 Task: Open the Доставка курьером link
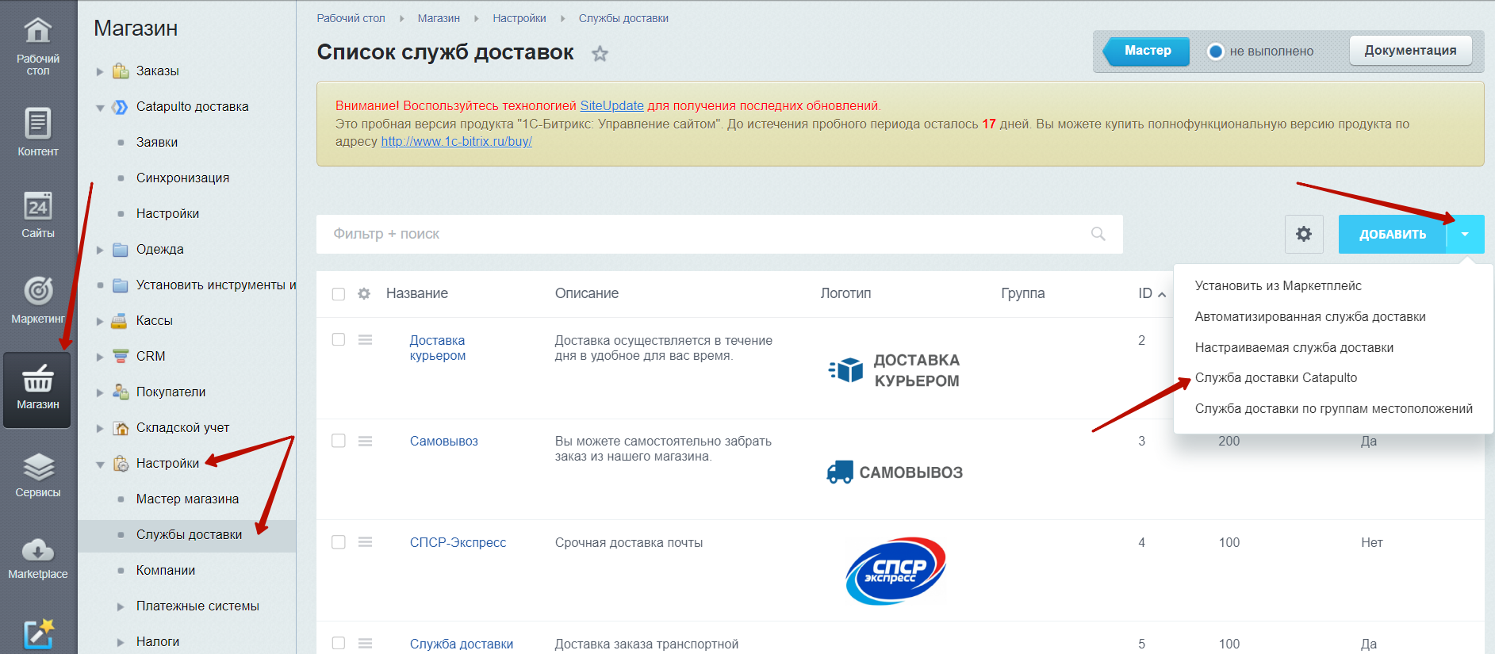pos(437,347)
